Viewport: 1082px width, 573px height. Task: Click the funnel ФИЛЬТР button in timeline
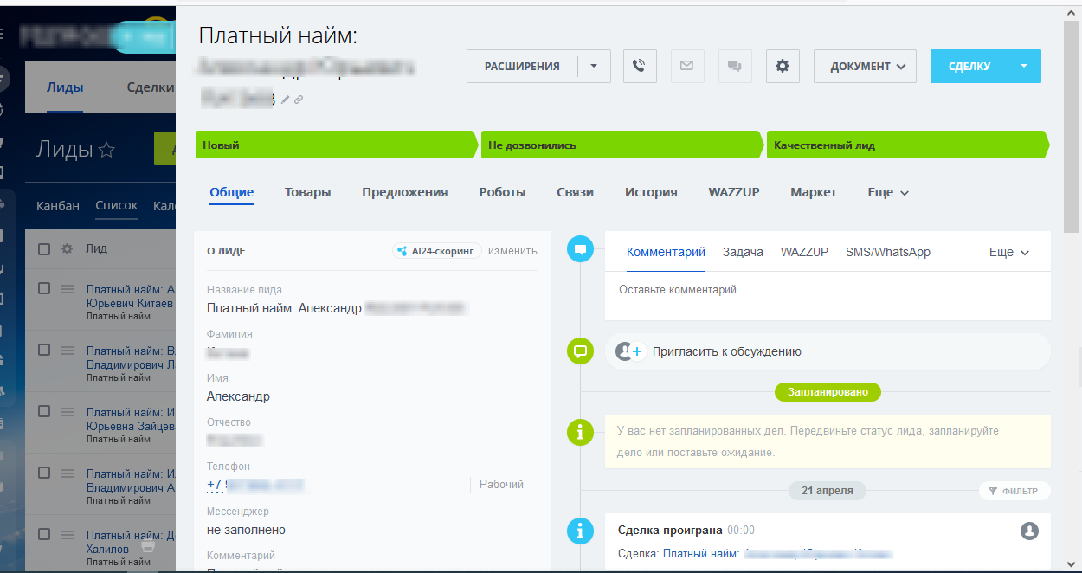1014,491
